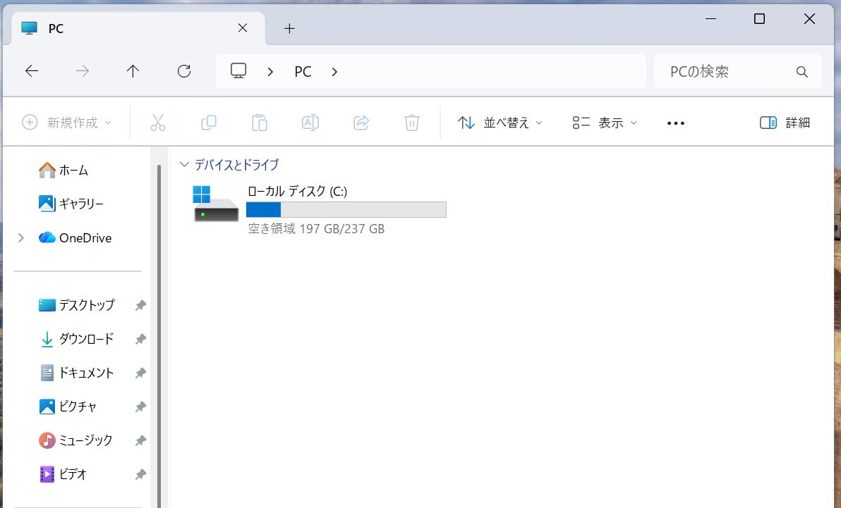The width and height of the screenshot is (841, 508).
Task: Click the pin icon beside ドキュメント
Action: [140, 373]
